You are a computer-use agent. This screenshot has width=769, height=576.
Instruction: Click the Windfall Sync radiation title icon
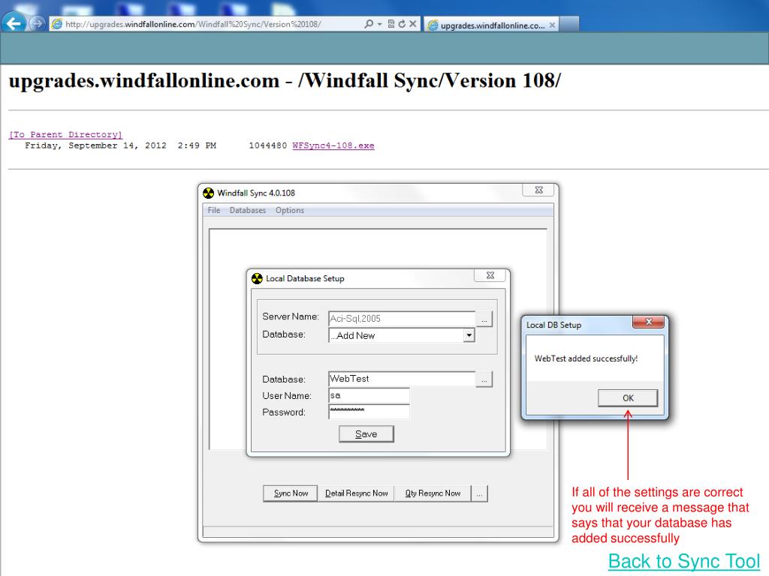point(209,193)
